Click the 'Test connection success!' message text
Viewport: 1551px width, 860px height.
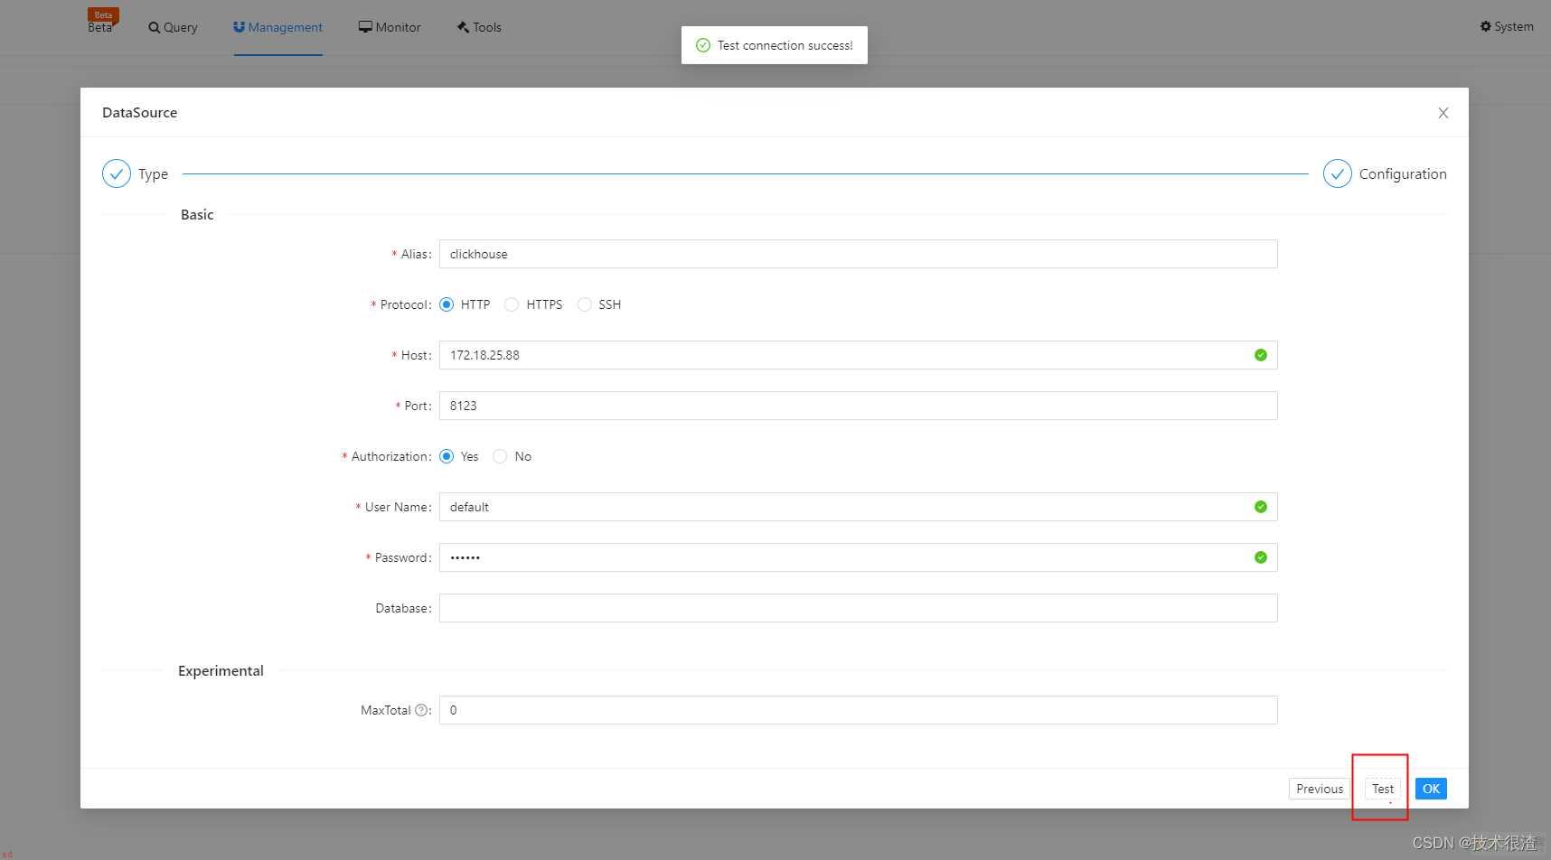pos(785,45)
